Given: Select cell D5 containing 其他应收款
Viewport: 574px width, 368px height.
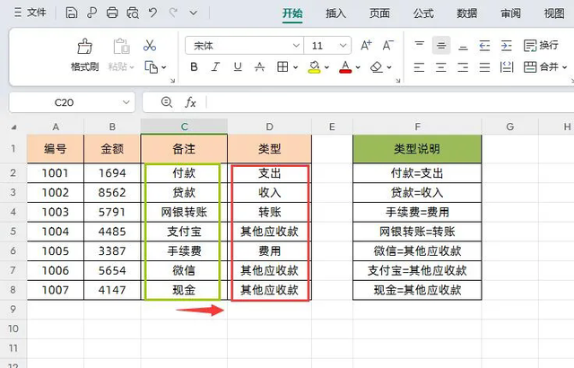Looking at the screenshot, I should point(269,232).
